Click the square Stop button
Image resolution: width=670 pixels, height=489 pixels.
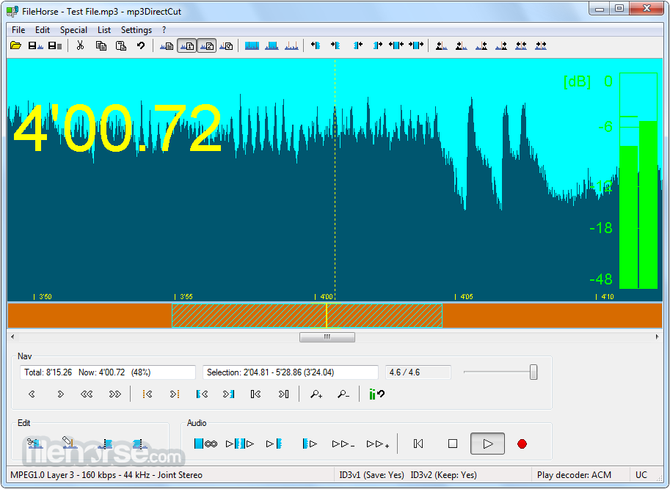tap(453, 444)
